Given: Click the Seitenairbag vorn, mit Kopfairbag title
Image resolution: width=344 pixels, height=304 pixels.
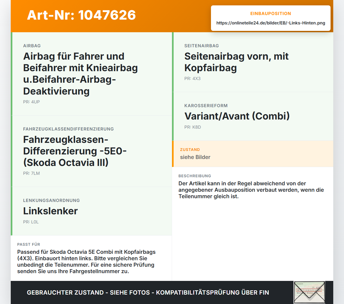Looking at the screenshot, I should coord(236,62).
